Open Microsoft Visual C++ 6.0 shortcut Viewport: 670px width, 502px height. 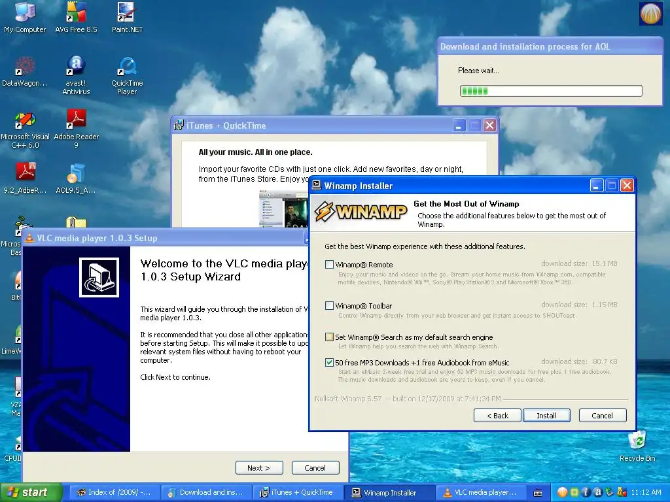pos(25,129)
